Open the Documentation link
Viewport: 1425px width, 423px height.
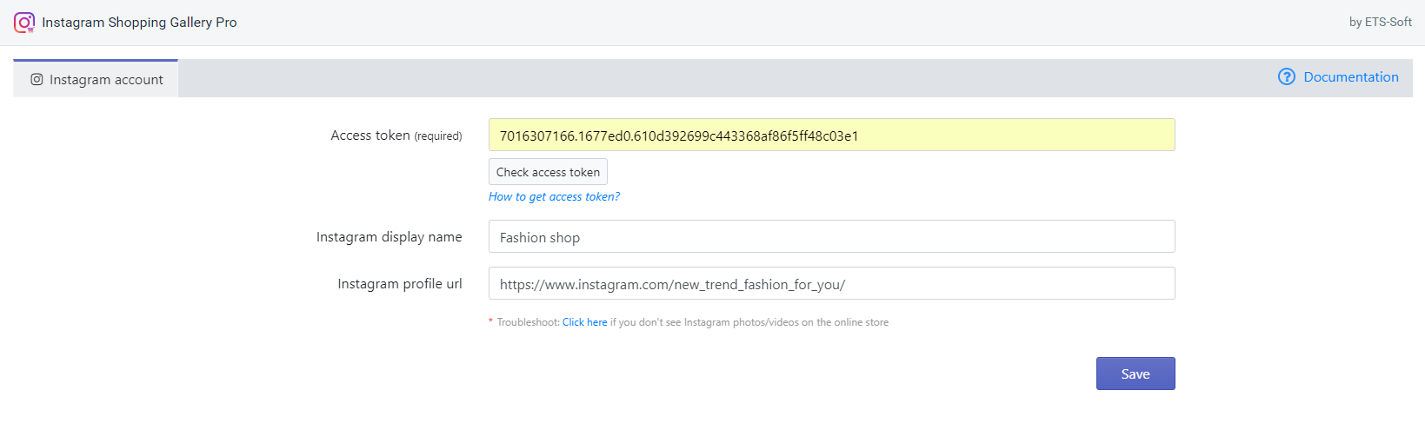(x=1351, y=76)
